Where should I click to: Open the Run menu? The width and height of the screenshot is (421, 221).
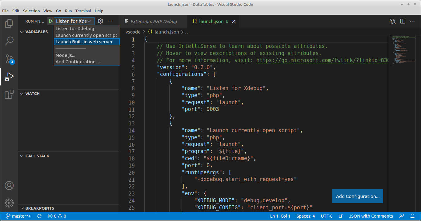point(68,11)
